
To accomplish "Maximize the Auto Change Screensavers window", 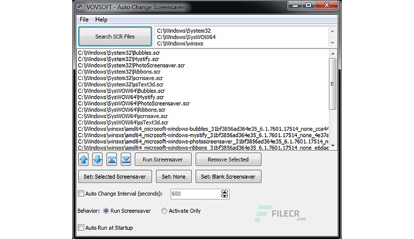I will [x=308, y=5].
